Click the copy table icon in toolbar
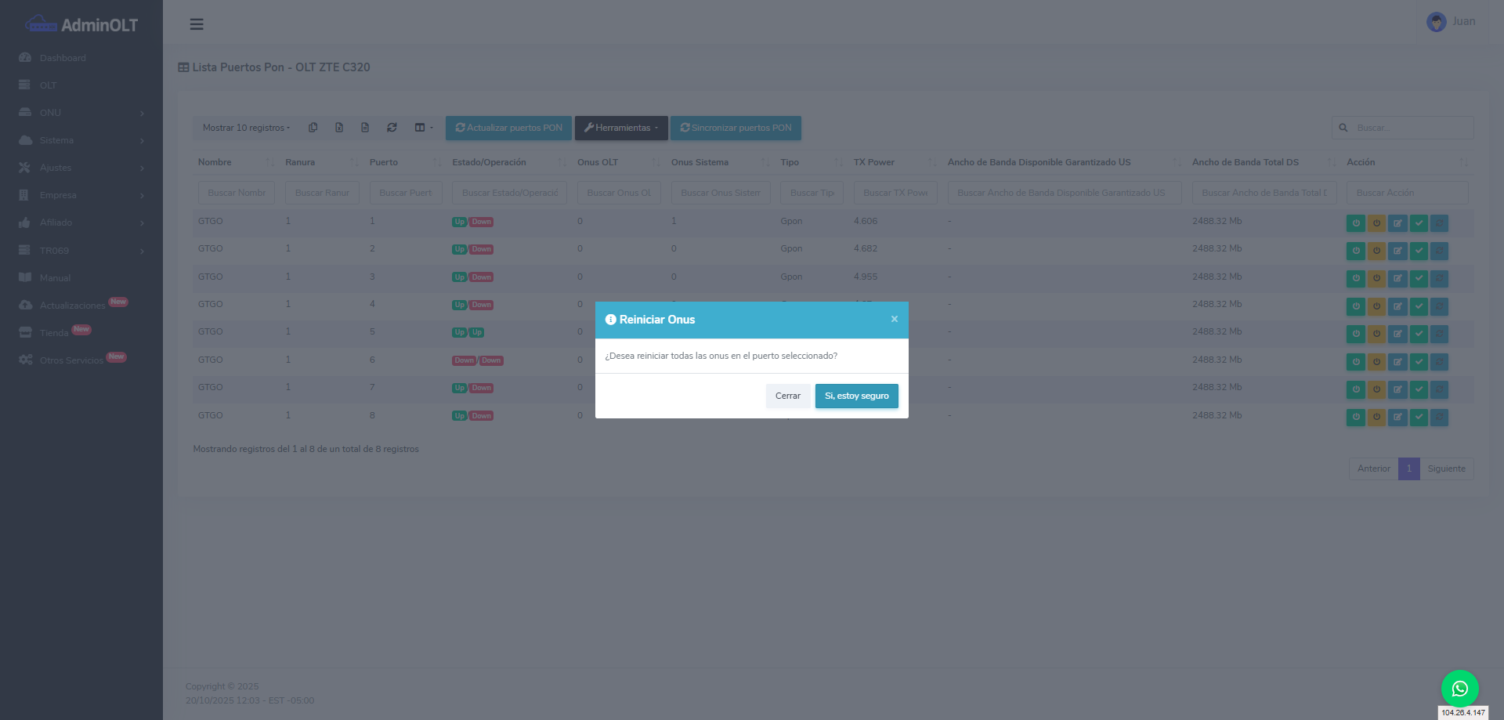Image resolution: width=1504 pixels, height=720 pixels. pos(313,128)
